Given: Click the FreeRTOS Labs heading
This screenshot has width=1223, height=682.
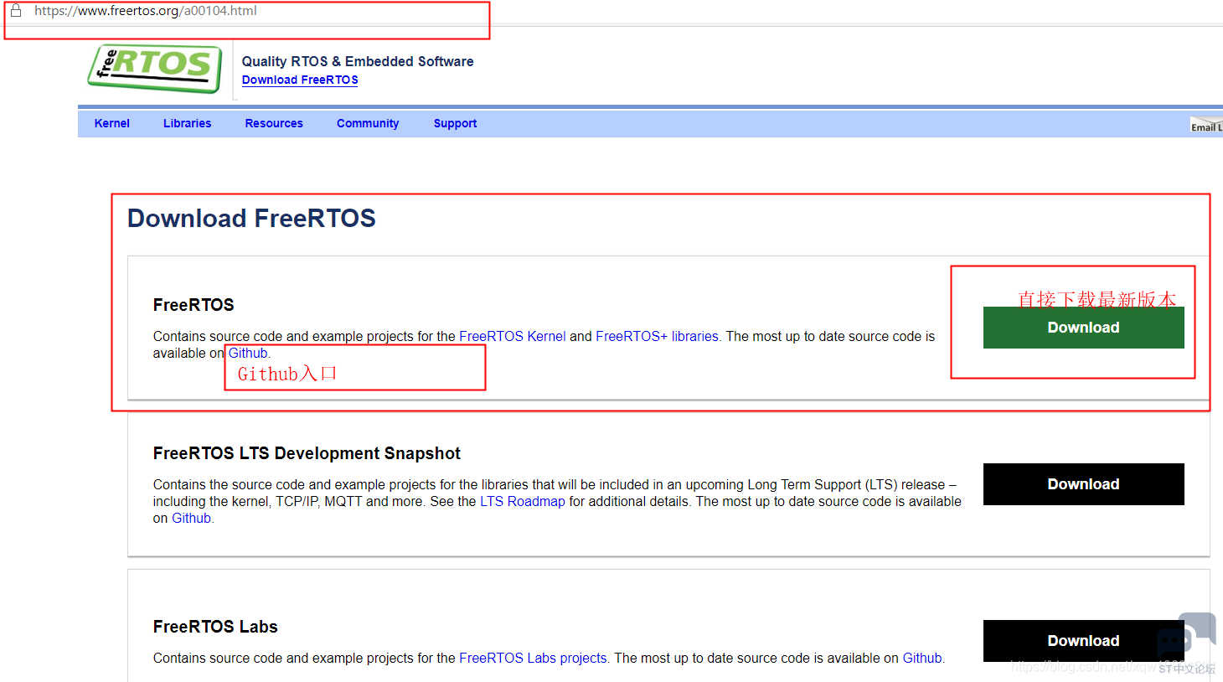Looking at the screenshot, I should pos(215,627).
